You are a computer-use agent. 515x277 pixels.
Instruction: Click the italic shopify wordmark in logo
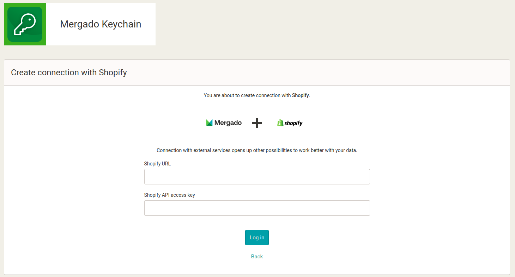click(293, 123)
